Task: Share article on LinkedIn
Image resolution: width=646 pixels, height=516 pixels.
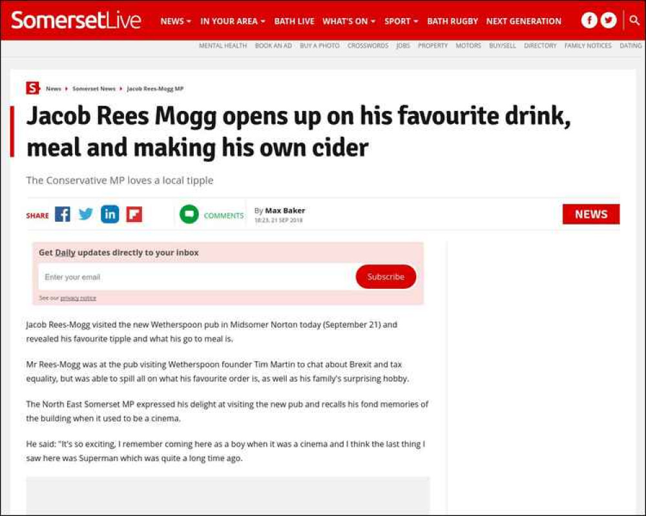Action: coord(110,214)
